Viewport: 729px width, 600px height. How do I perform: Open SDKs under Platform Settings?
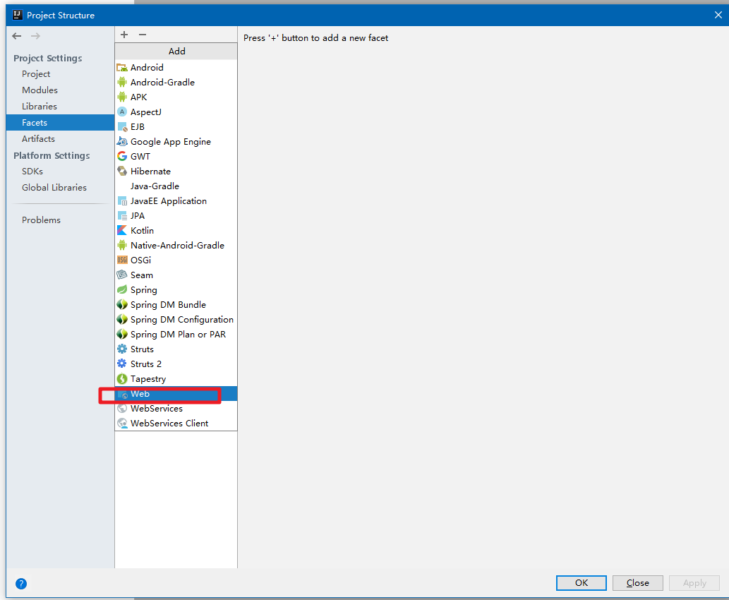click(x=32, y=171)
